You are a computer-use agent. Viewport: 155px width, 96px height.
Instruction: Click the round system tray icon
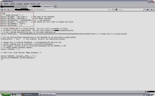click(147, 94)
